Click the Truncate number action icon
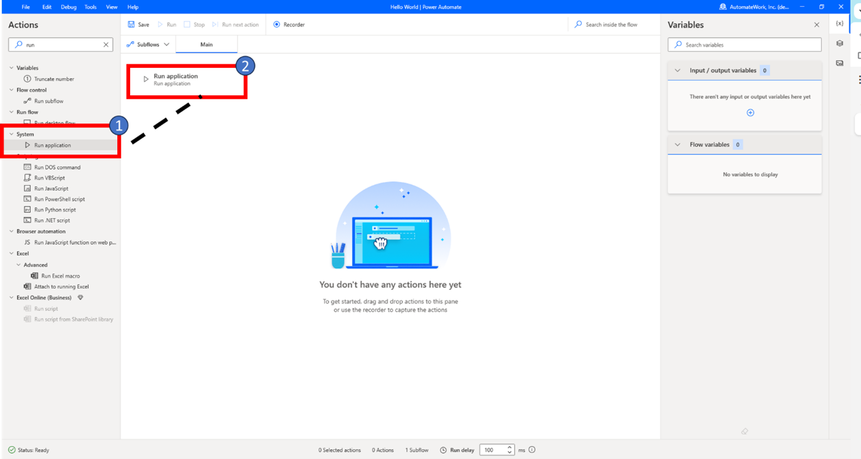 point(27,79)
